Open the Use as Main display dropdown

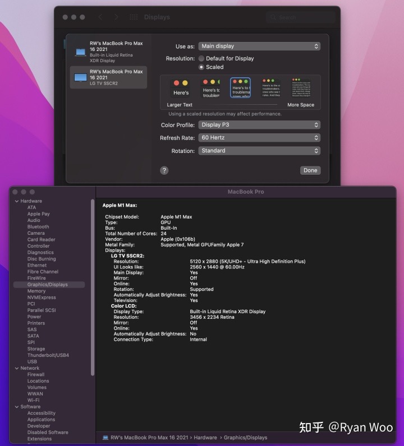[259, 46]
